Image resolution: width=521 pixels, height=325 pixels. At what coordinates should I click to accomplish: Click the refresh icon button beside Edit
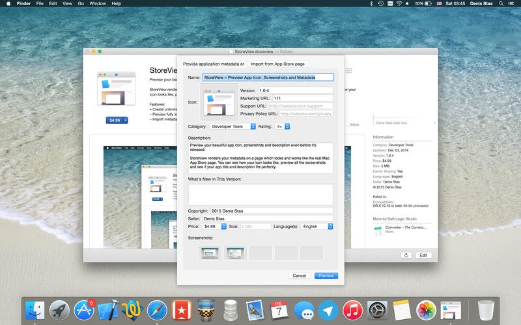(x=406, y=255)
